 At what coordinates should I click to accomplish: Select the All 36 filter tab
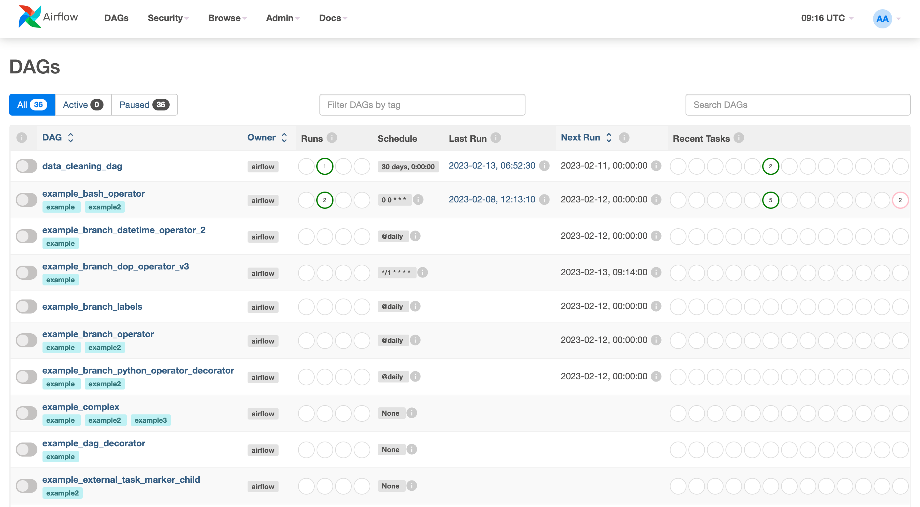tap(32, 105)
